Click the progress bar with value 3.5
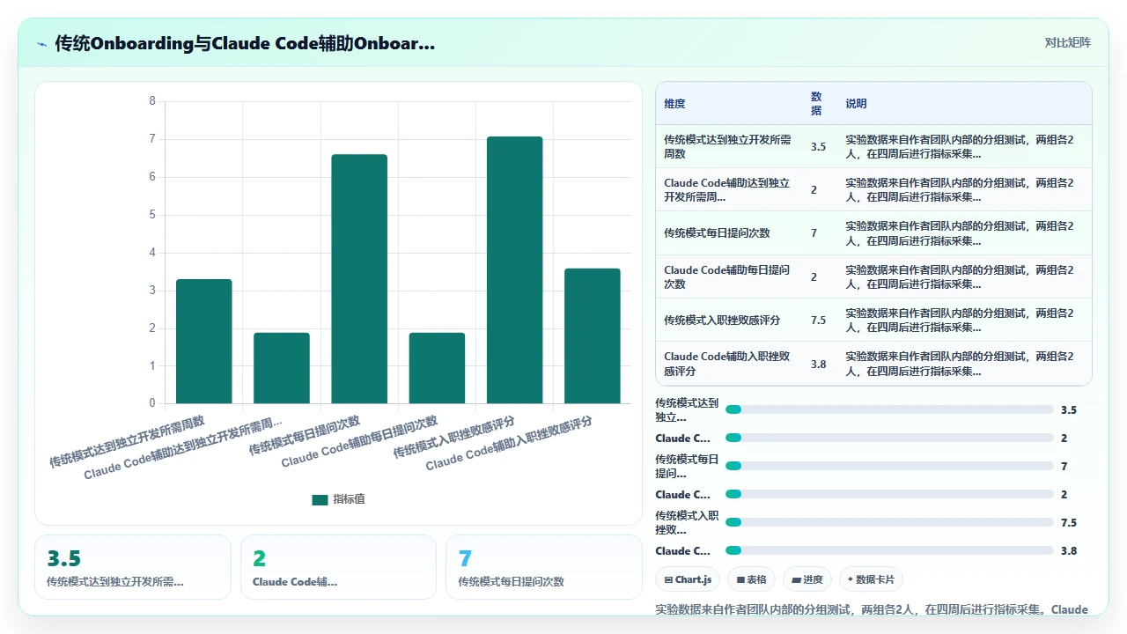Image resolution: width=1127 pixels, height=634 pixels. (x=889, y=409)
